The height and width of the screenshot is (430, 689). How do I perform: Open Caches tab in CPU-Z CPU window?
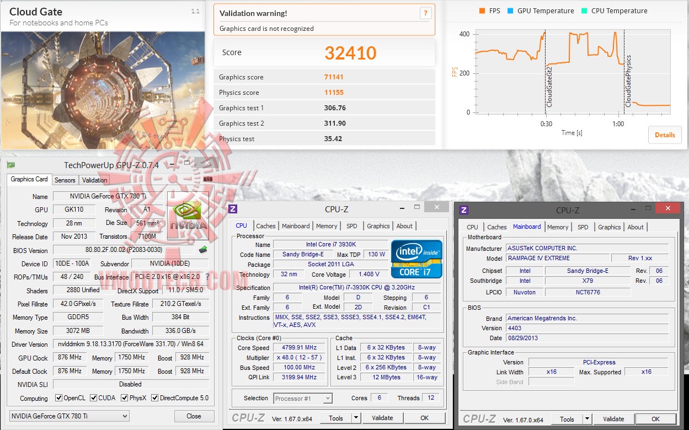(x=266, y=226)
